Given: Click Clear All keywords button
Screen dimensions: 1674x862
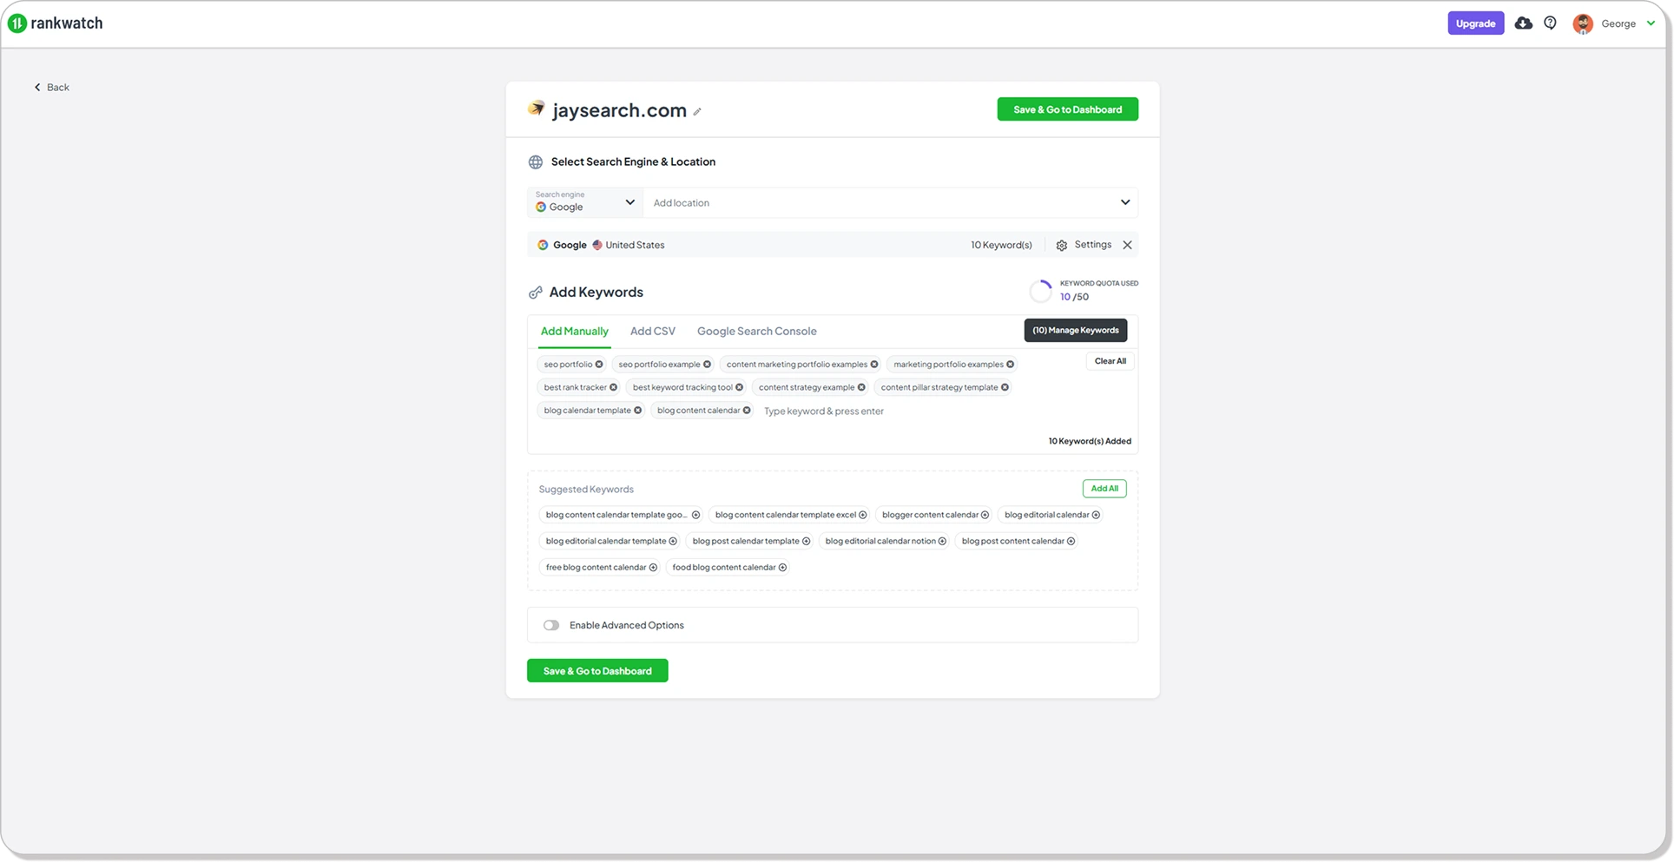Looking at the screenshot, I should (x=1110, y=361).
